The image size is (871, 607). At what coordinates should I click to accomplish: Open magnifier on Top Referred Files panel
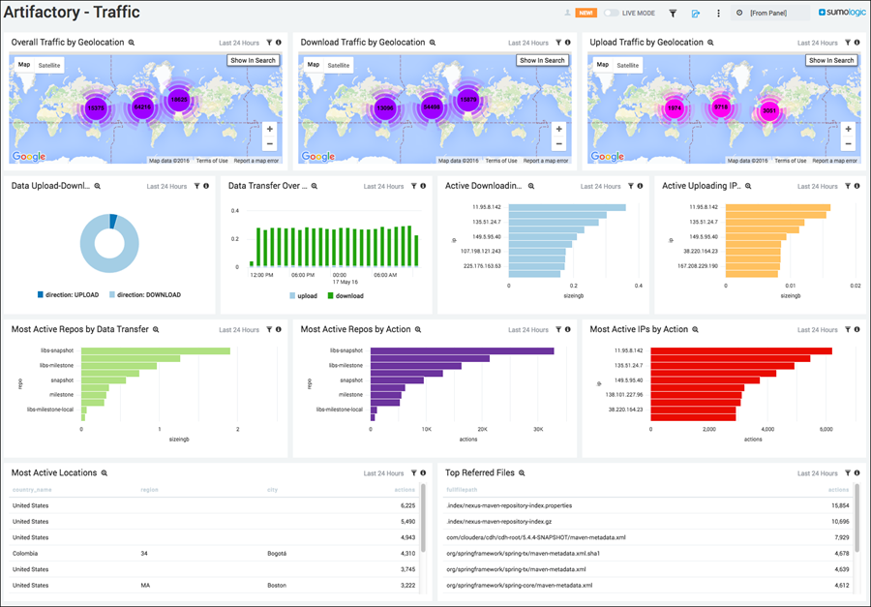pyautogui.click(x=522, y=473)
